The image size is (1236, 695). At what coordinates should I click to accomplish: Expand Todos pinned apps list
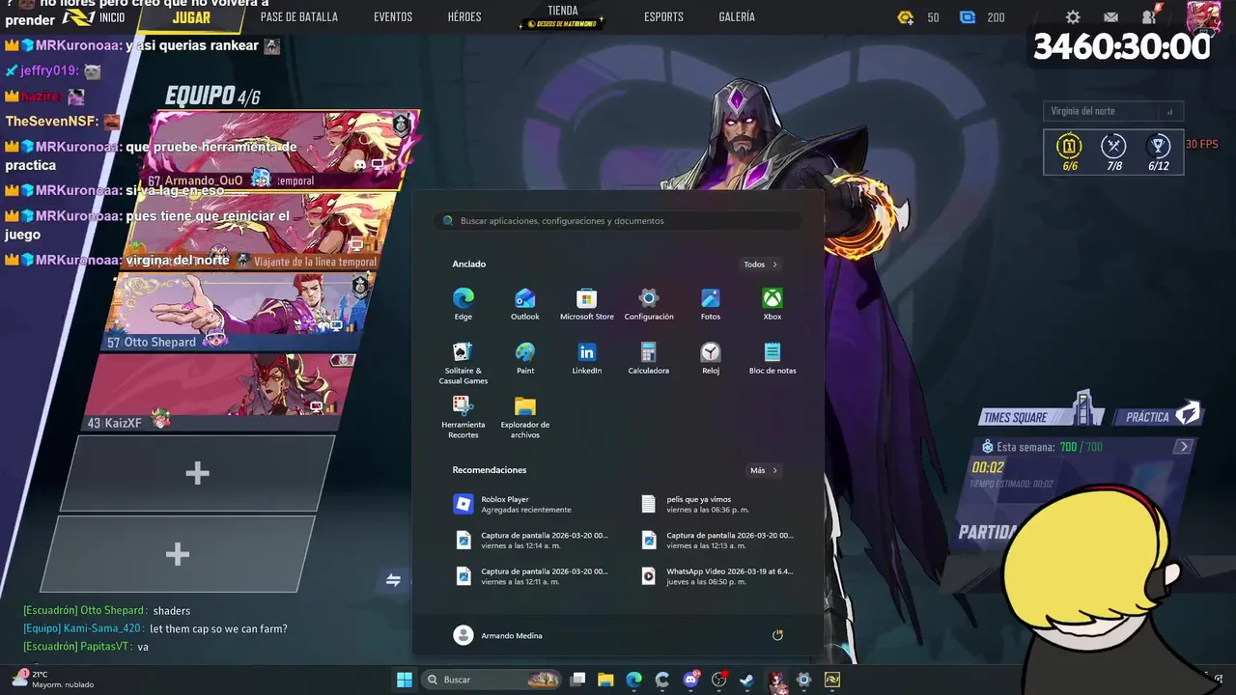(760, 264)
